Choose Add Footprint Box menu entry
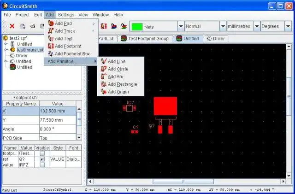 click(71, 54)
